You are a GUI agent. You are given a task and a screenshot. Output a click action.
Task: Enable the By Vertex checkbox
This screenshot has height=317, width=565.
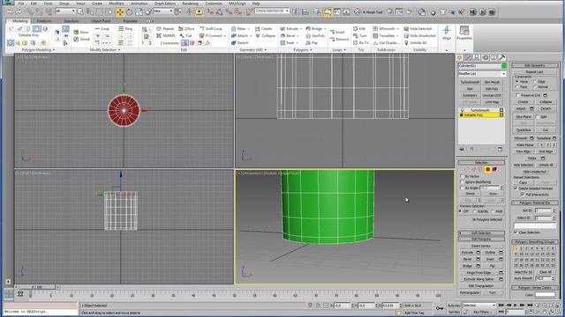pyautogui.click(x=462, y=176)
